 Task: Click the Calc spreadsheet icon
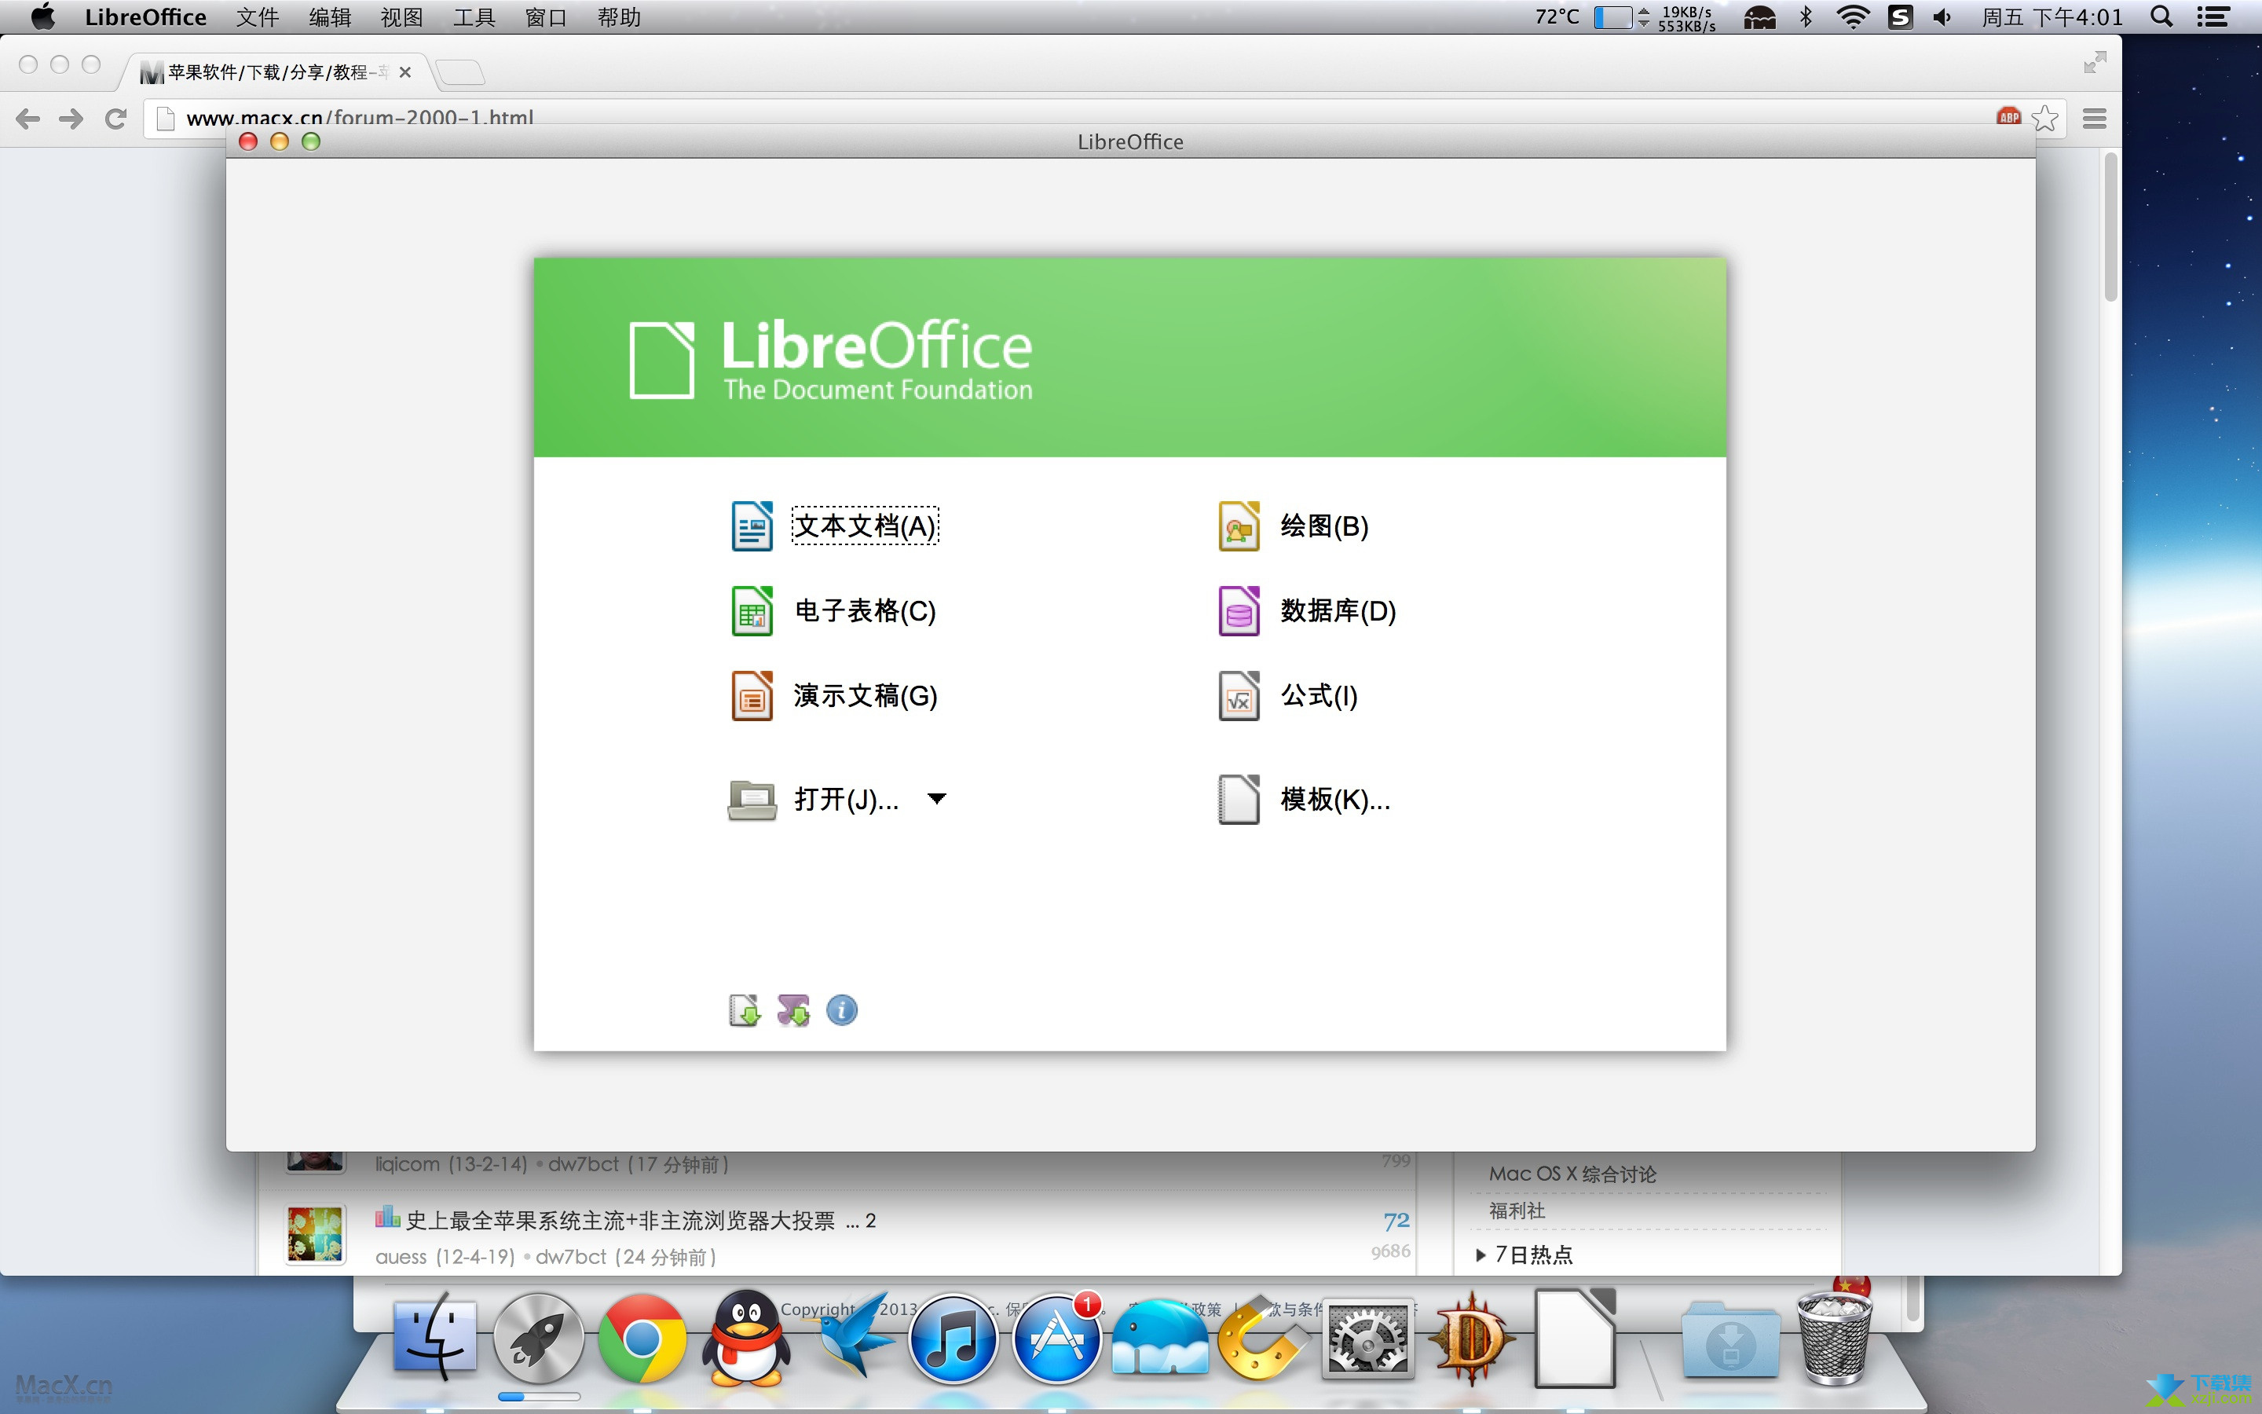coord(752,610)
